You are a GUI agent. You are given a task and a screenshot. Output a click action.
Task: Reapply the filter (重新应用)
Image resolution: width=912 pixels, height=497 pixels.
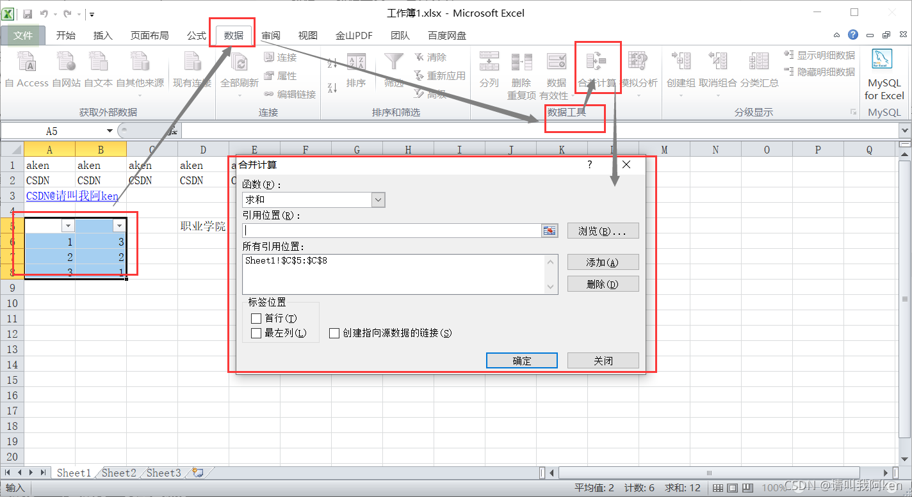tap(439, 75)
